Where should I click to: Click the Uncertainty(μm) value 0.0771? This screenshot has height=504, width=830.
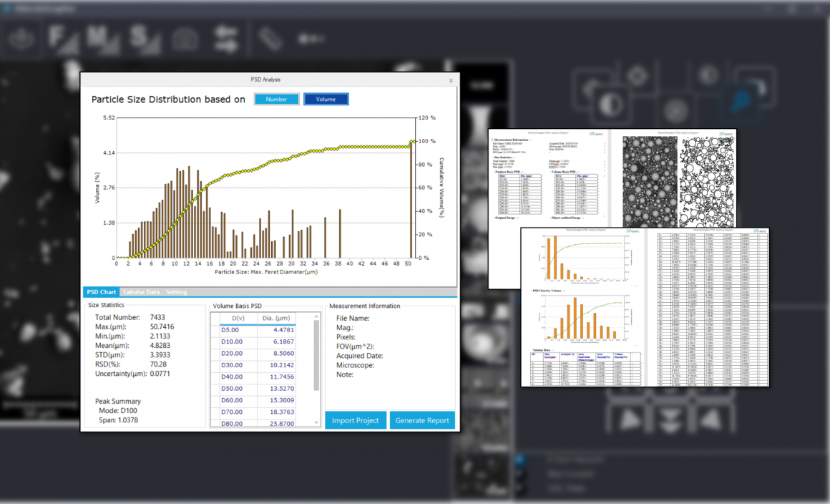[160, 373]
